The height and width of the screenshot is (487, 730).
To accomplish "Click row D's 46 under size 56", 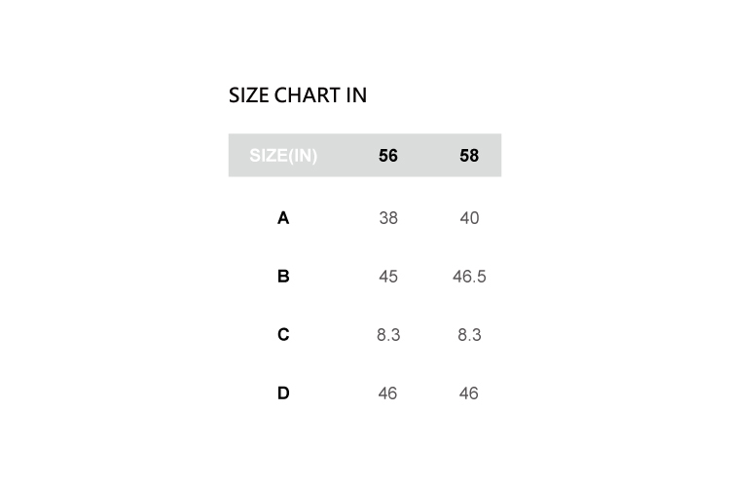I will click(x=388, y=393).
